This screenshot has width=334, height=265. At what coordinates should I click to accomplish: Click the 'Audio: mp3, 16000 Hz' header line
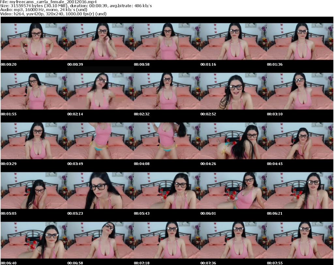coord(44,10)
